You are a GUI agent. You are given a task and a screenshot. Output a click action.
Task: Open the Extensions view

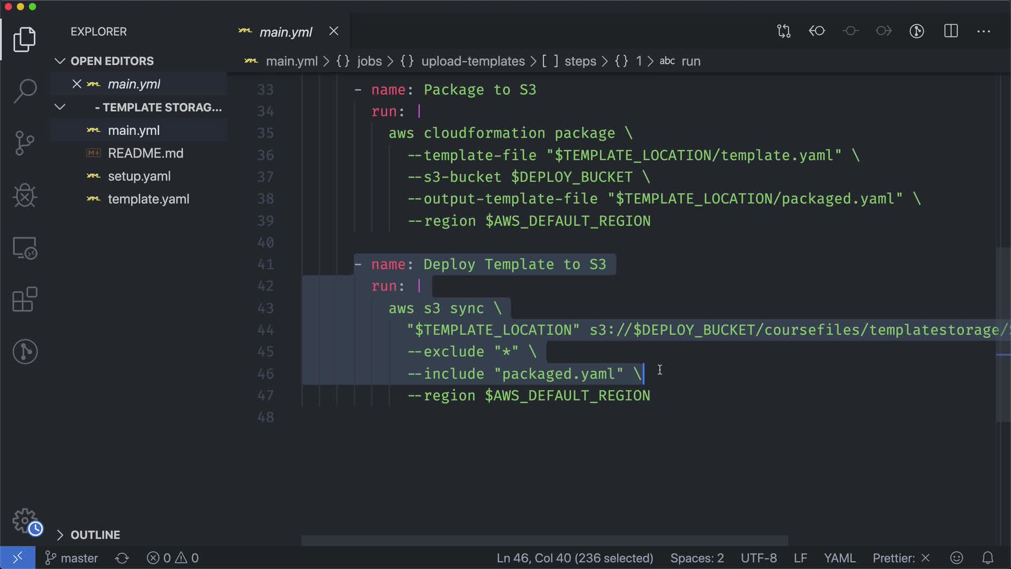25,300
